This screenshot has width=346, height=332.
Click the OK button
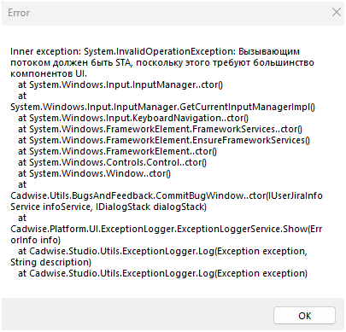tap(304, 316)
